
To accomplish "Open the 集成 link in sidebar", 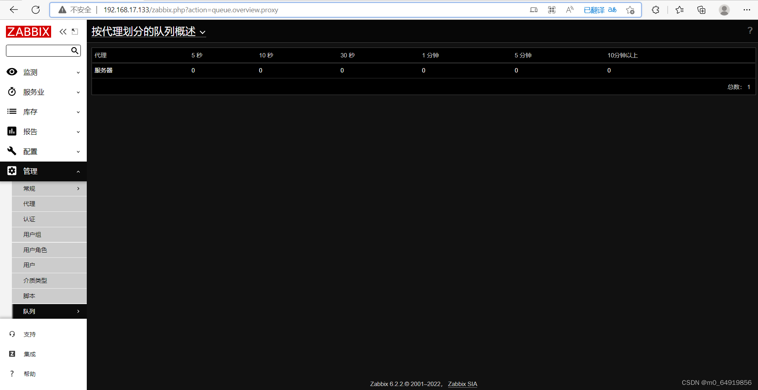I will click(x=30, y=354).
